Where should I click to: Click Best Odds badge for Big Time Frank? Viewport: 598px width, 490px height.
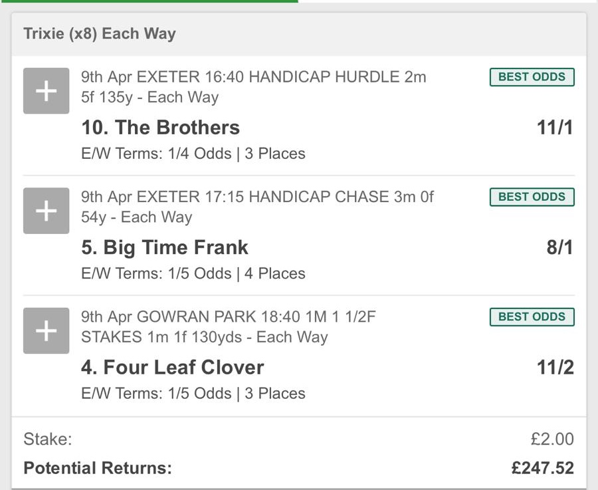tap(532, 197)
